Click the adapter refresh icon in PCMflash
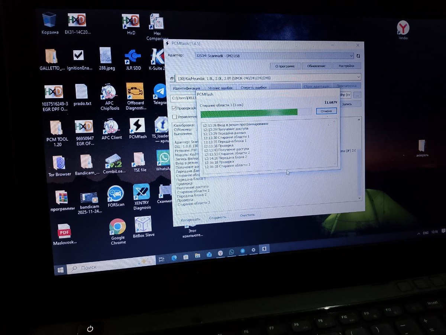446x335 pixels. point(358,56)
